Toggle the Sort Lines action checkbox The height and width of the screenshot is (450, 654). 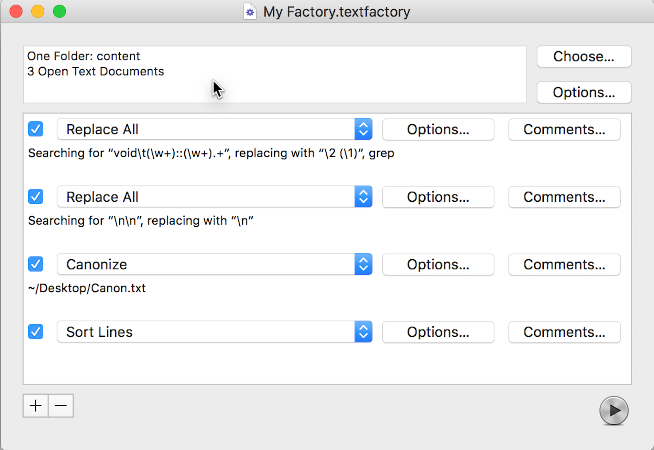36,332
